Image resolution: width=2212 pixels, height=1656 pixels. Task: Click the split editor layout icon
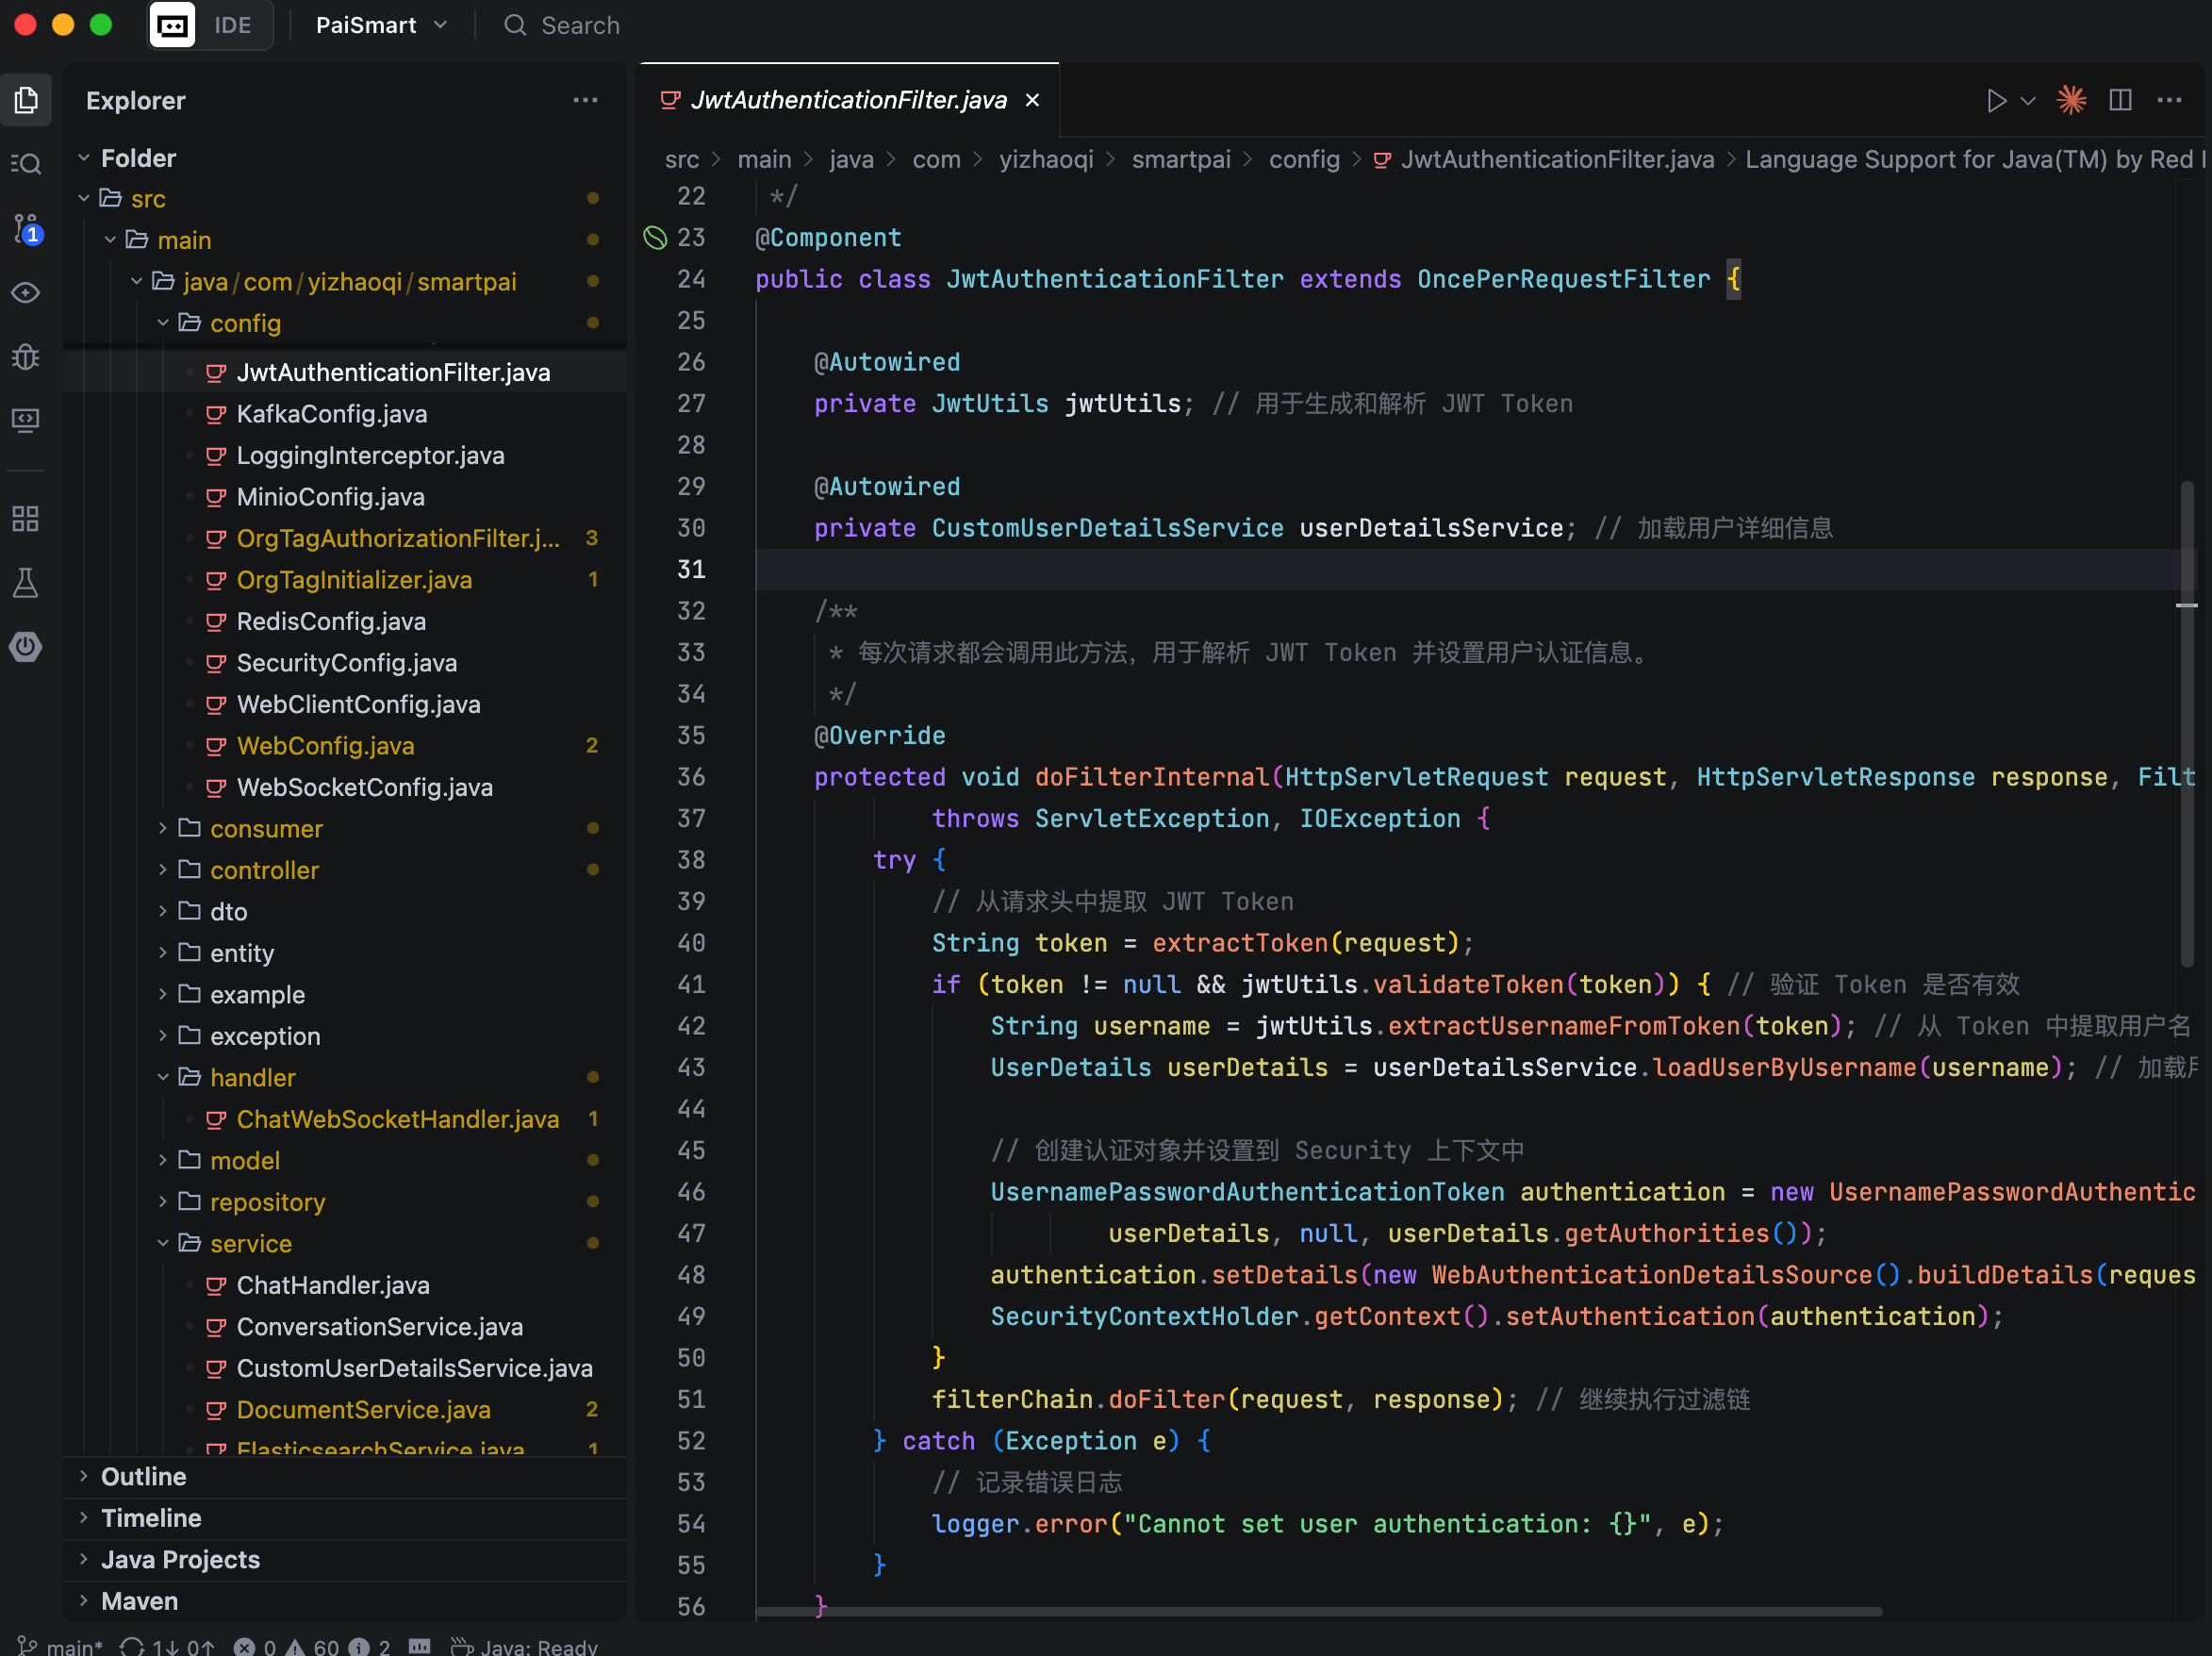(x=2120, y=100)
